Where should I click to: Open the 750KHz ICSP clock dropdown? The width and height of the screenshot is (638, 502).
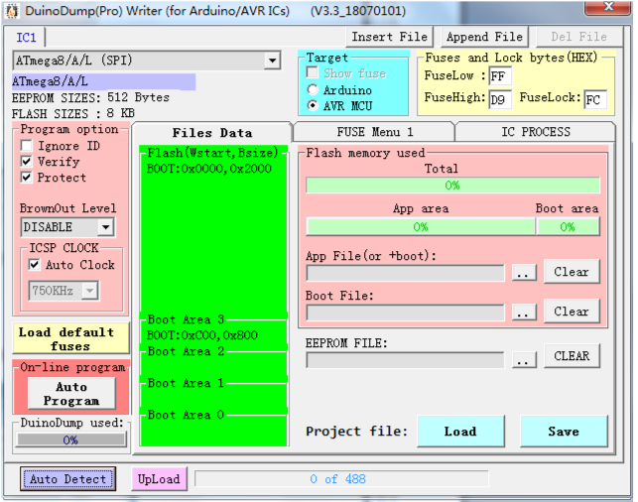[89, 291]
